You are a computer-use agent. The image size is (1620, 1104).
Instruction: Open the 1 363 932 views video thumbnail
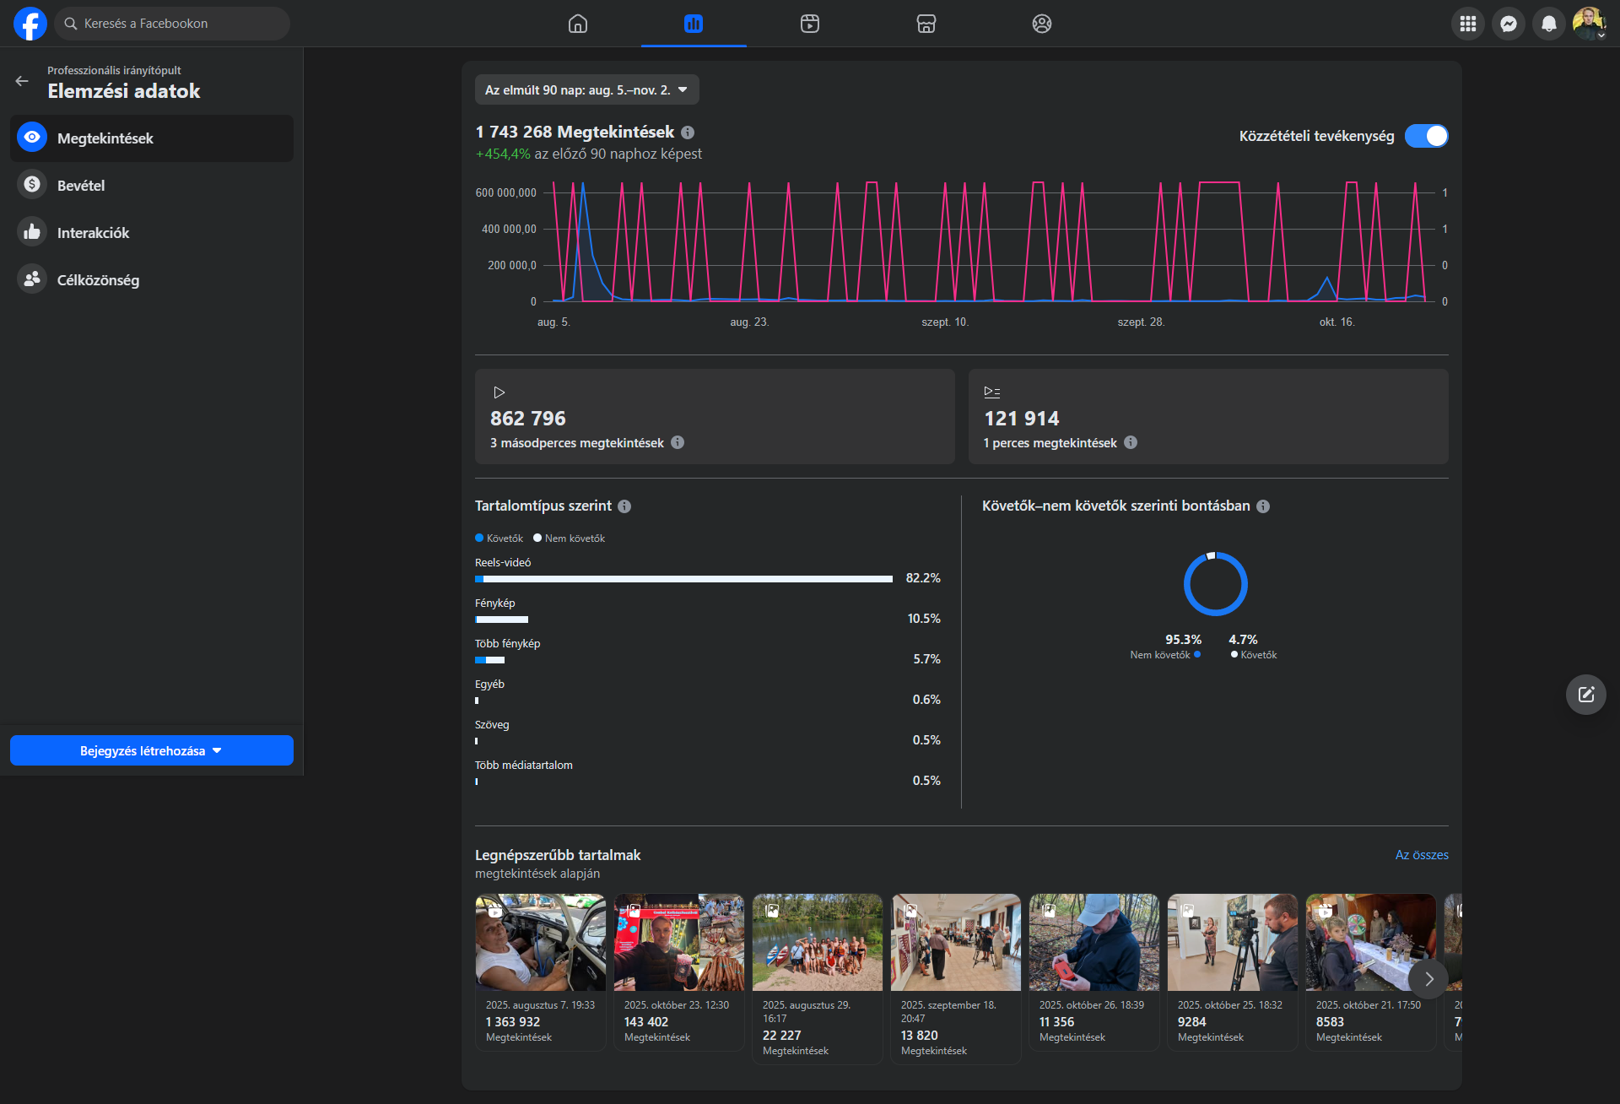tap(541, 942)
